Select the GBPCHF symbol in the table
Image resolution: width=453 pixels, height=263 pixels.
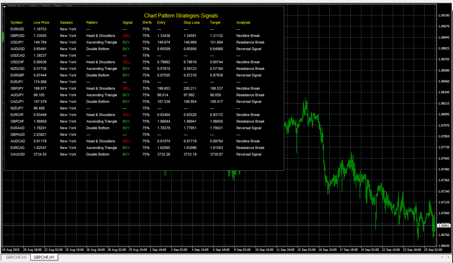pyautogui.click(x=18, y=121)
